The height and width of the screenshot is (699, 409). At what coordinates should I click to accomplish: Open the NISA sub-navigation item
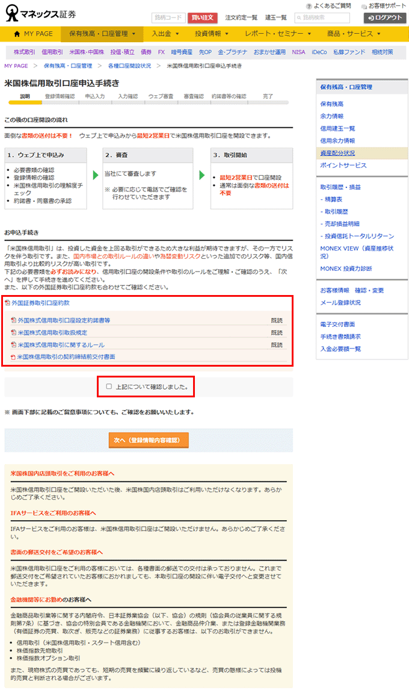[x=298, y=52]
